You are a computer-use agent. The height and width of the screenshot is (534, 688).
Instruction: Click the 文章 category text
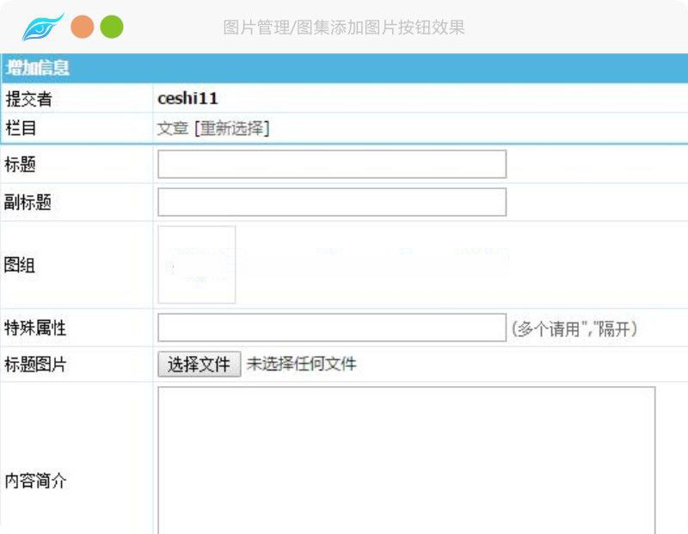(172, 128)
